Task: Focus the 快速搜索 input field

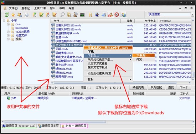Action: pos(169,15)
